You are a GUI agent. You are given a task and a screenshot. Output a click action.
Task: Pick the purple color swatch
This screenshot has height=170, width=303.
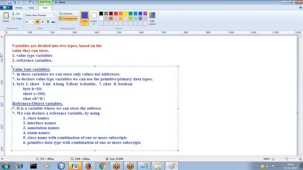[x=145, y=14]
